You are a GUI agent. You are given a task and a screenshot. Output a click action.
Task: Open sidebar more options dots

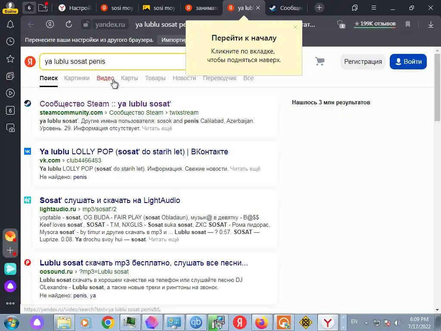(10, 303)
